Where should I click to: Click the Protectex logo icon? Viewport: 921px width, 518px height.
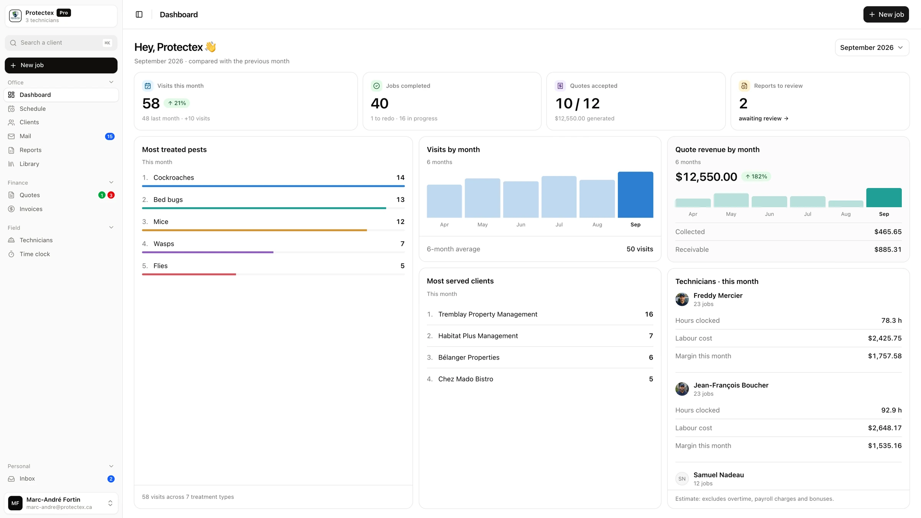click(15, 16)
